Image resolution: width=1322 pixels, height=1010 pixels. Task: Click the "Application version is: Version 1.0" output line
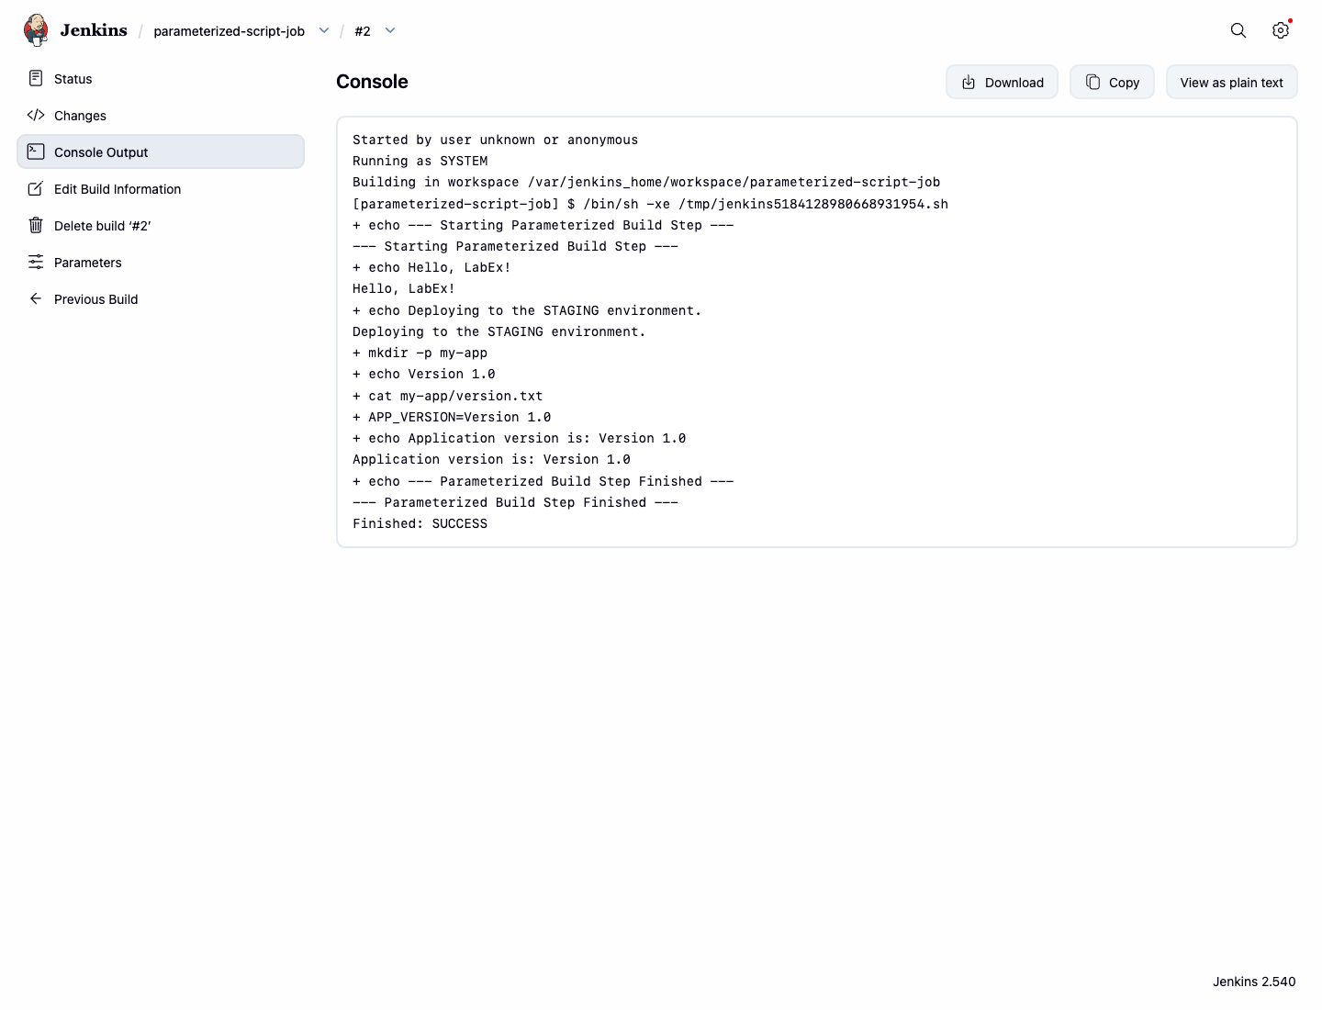pos(491,459)
